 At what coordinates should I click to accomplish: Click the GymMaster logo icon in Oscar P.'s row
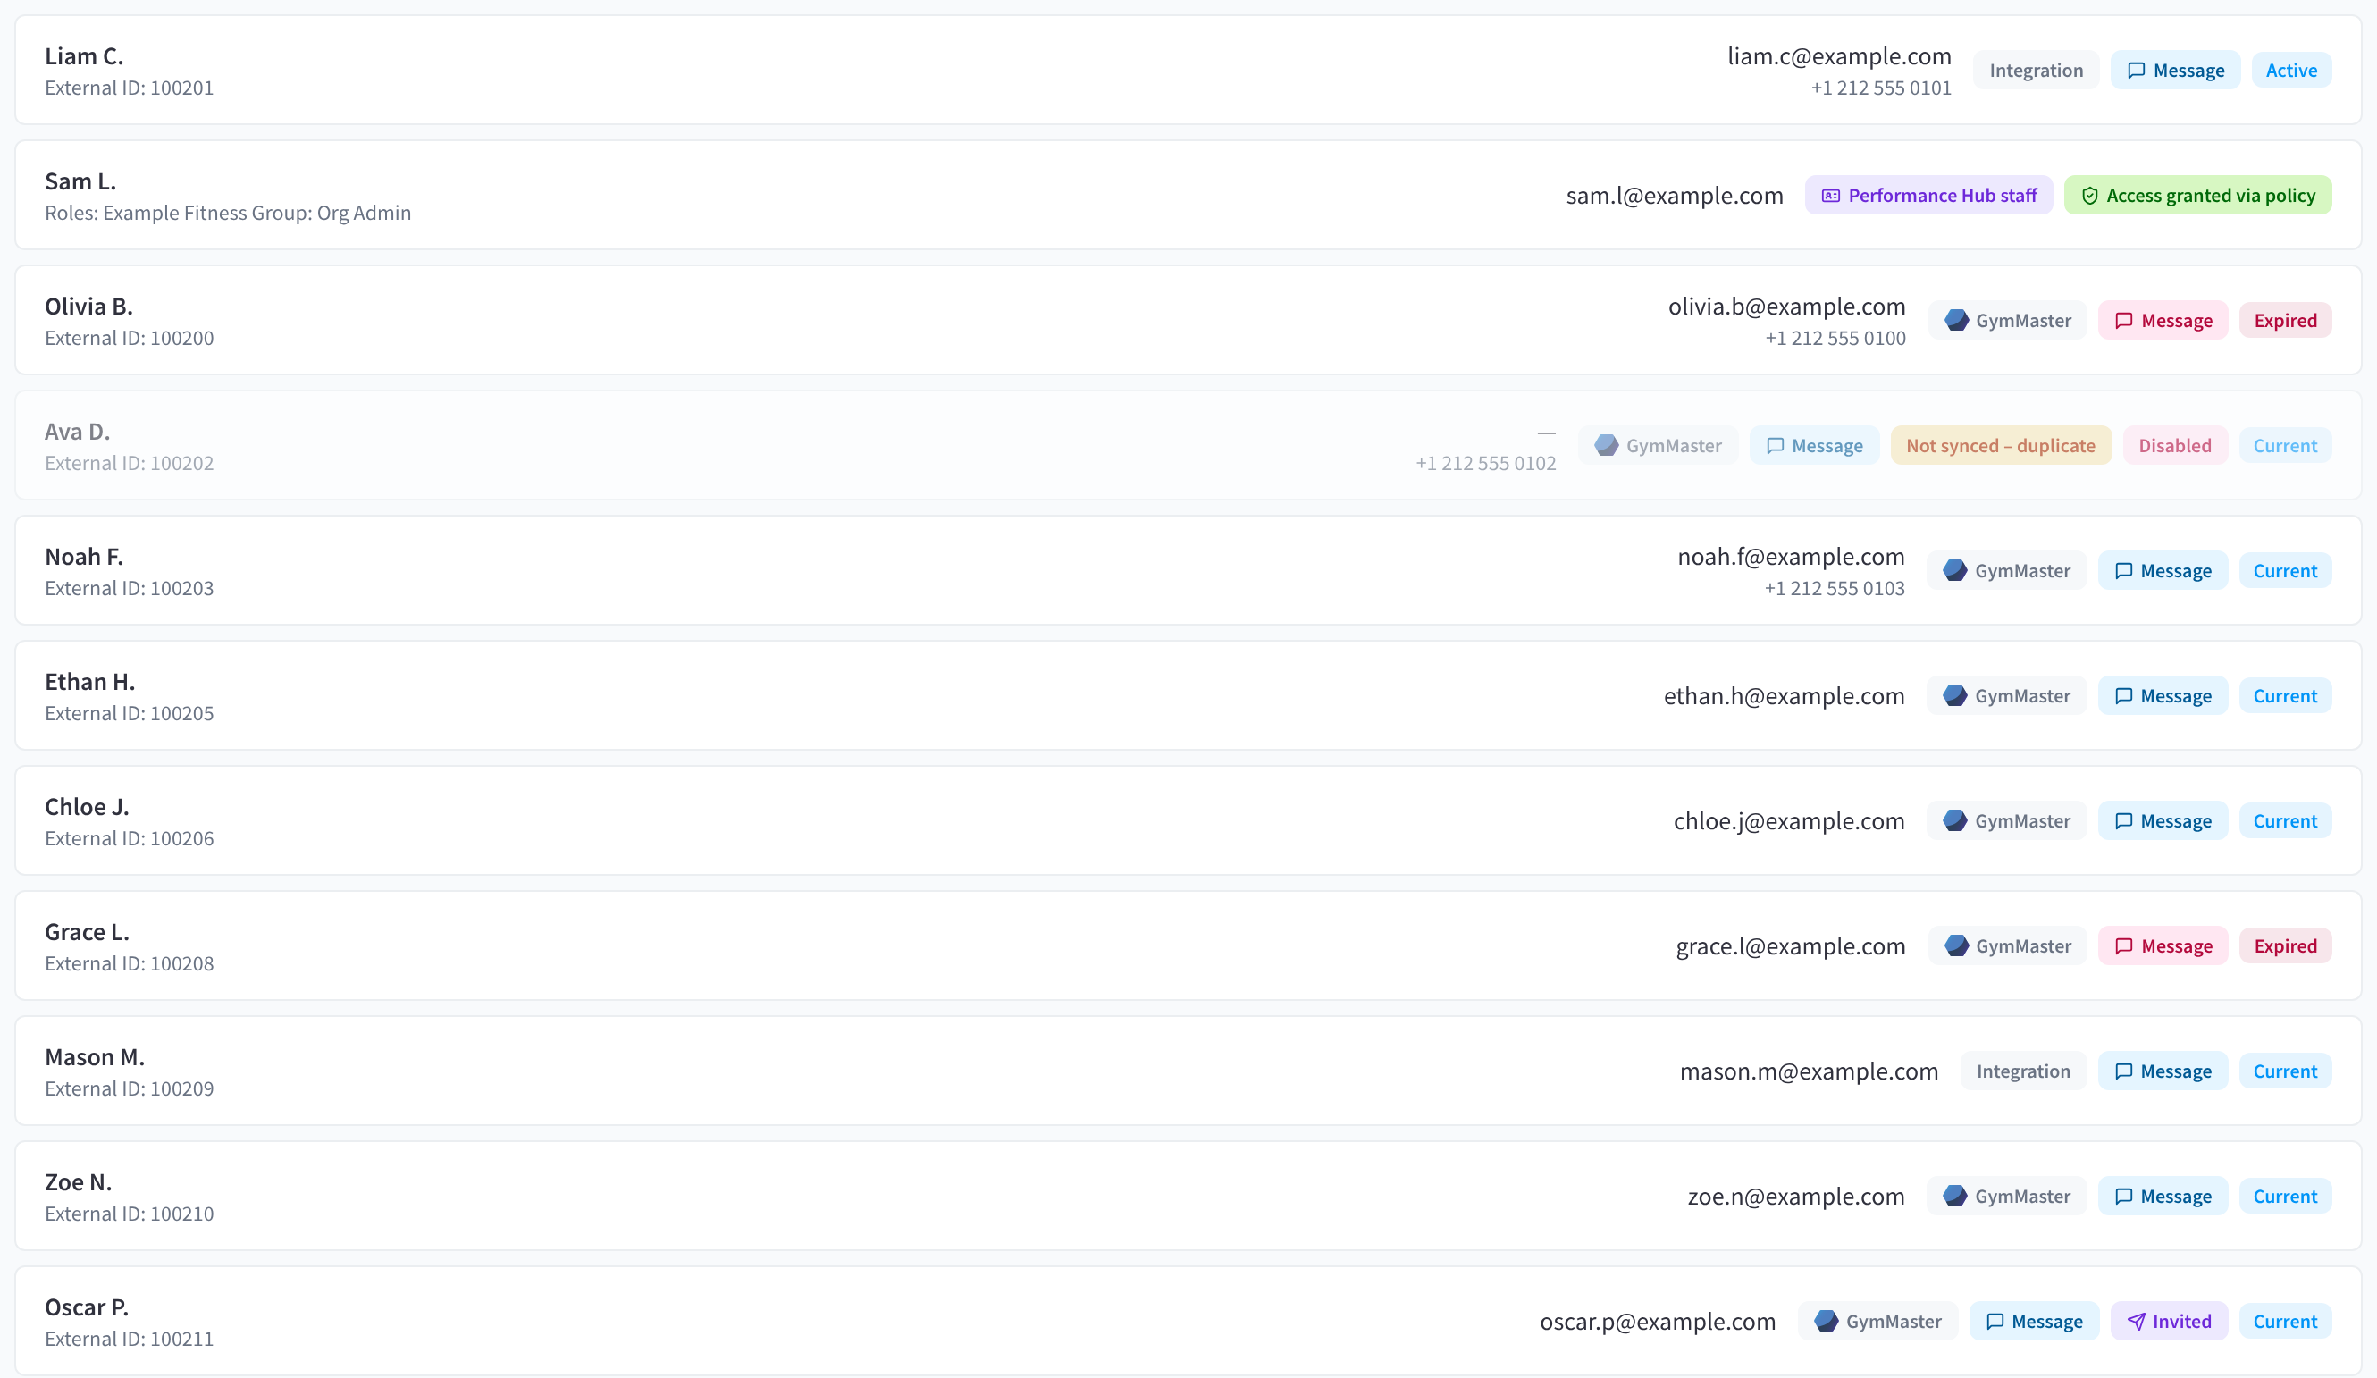coord(1827,1322)
